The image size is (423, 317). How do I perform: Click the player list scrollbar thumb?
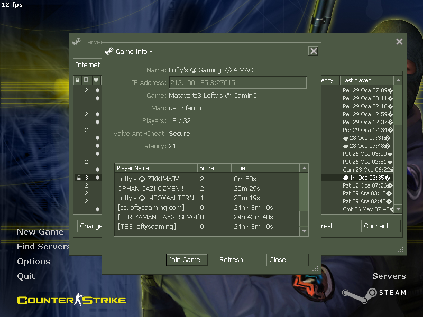[304, 218]
